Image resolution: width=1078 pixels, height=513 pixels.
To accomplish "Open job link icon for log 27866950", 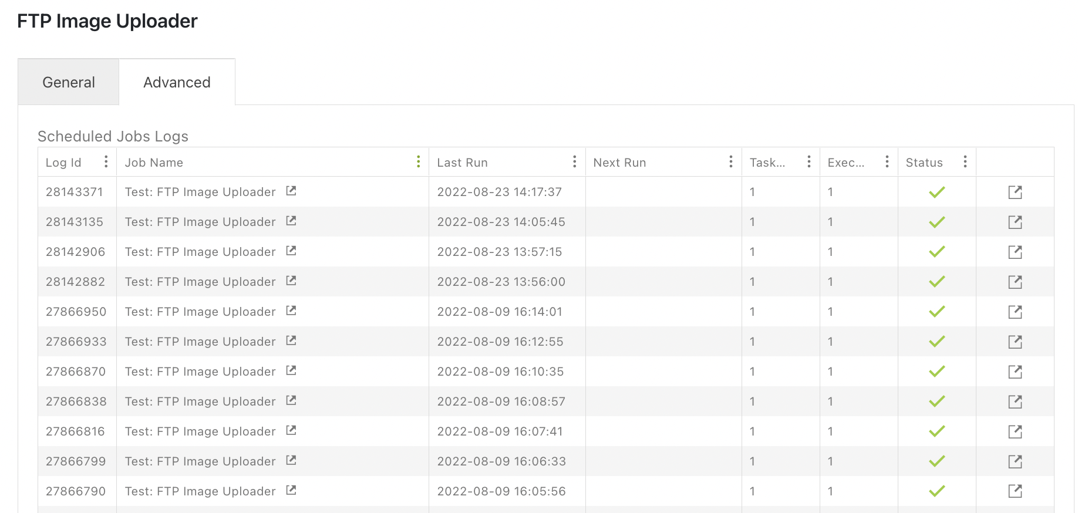I will 291,310.
